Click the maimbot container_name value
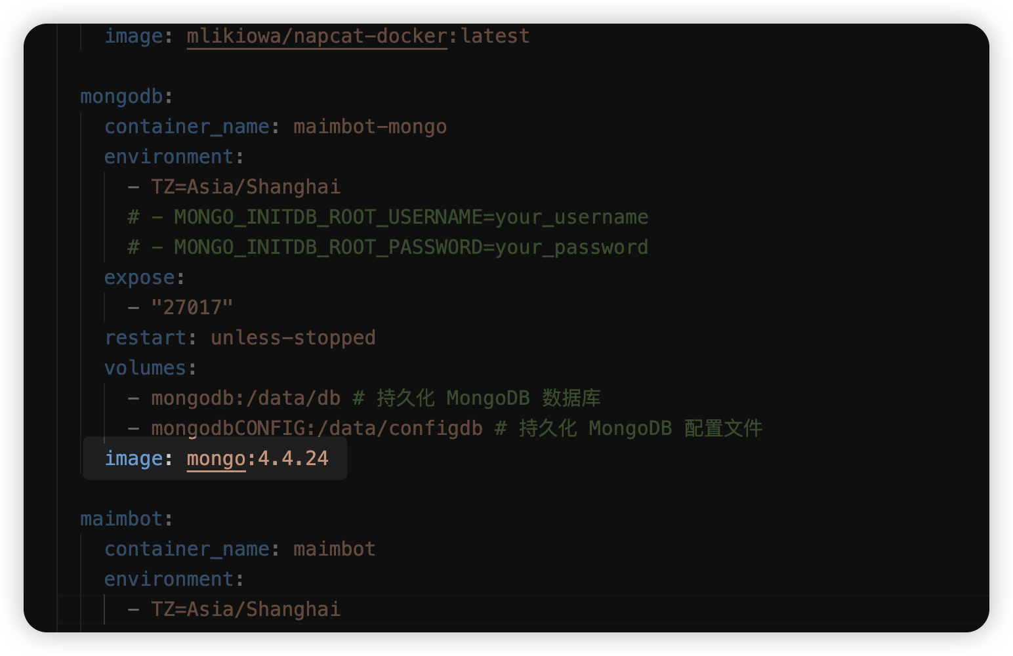This screenshot has width=1013, height=656. 335,549
